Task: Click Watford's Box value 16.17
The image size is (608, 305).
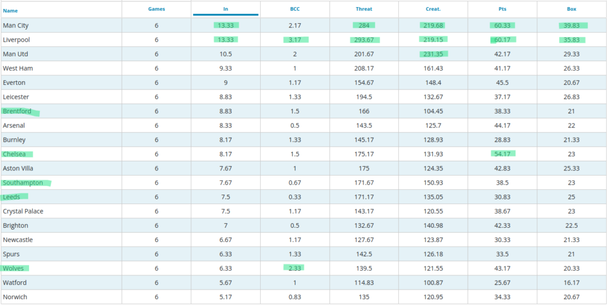Action: (x=572, y=283)
